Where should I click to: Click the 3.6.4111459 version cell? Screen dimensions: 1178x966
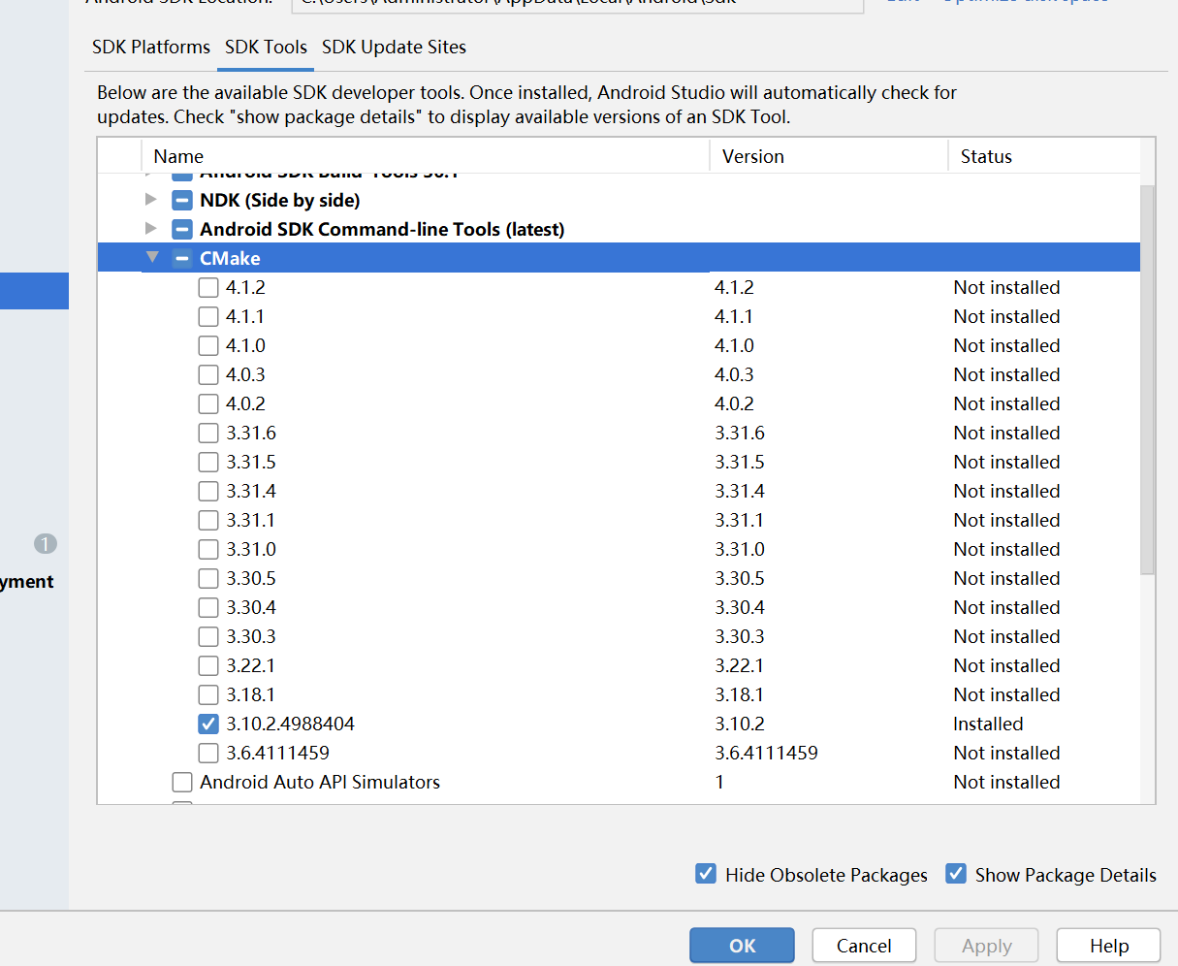pyautogui.click(x=766, y=753)
